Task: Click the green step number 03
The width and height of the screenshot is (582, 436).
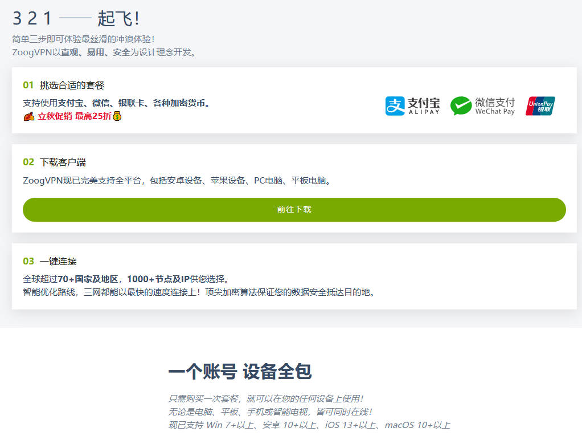Action: pos(28,262)
